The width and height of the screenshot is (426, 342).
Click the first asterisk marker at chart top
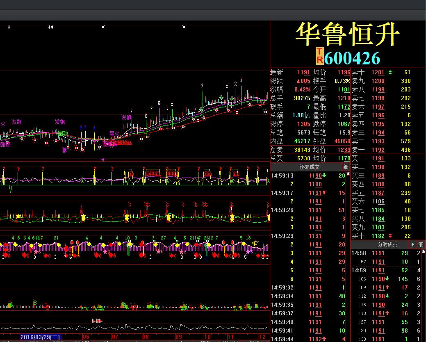click(103, 27)
